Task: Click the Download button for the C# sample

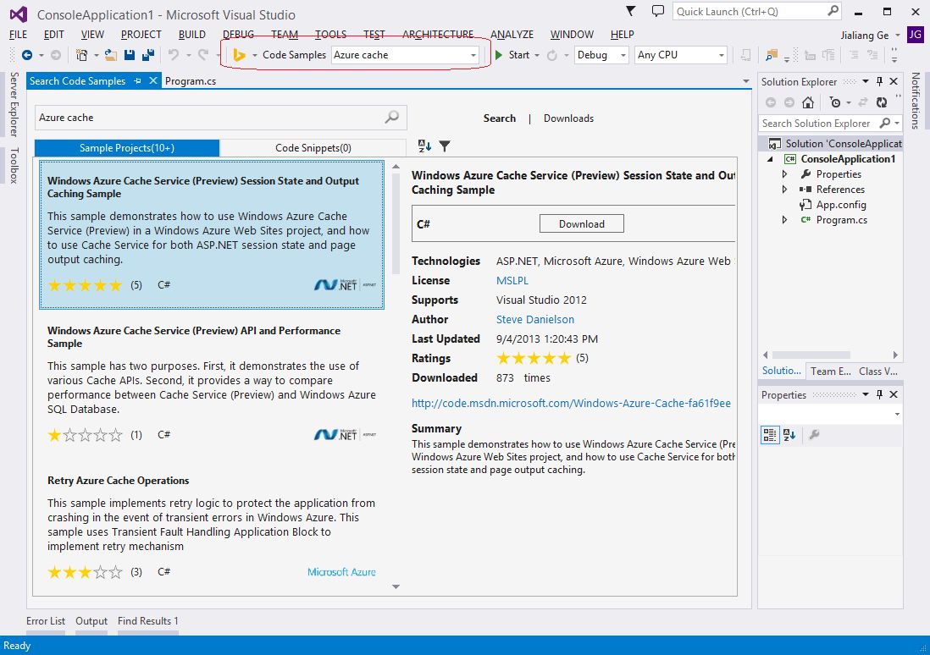Action: tap(581, 224)
